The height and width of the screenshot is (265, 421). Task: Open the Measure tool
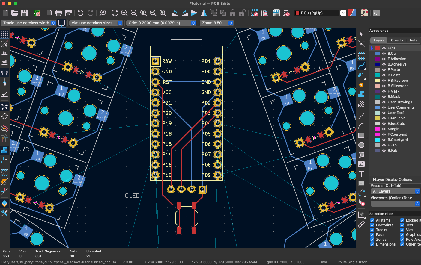pos(362,223)
